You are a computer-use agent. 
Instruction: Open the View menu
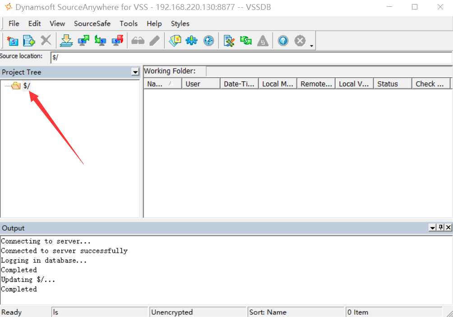[57, 23]
